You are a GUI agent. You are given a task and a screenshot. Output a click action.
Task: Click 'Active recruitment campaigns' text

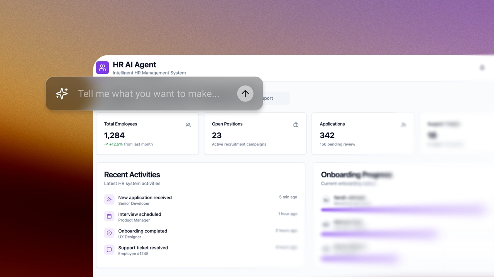point(239,144)
